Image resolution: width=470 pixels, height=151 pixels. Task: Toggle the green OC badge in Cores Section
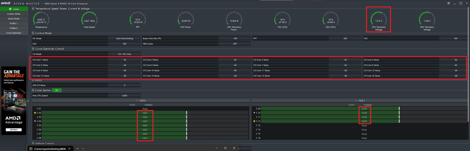pyautogui.click(x=57, y=90)
